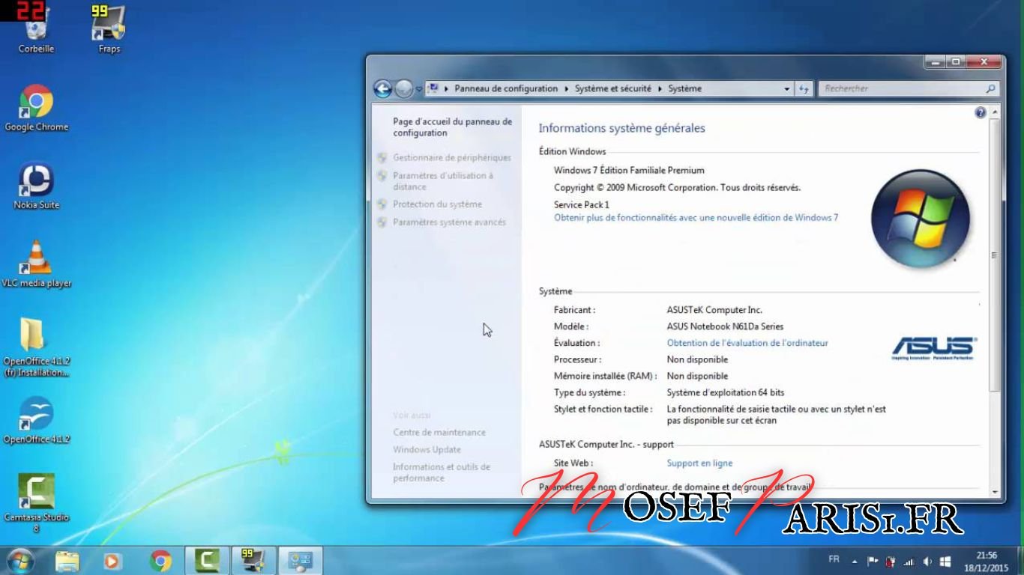The width and height of the screenshot is (1024, 575).
Task: Open Support en ligne link
Action: (699, 463)
